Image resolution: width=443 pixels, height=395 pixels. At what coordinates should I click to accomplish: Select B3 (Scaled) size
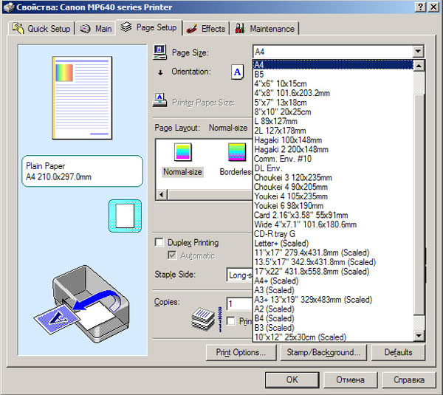click(x=333, y=328)
